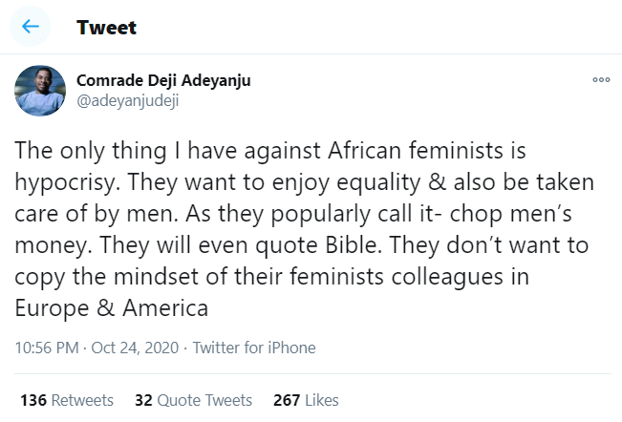This screenshot has height=422, width=622.
Task: View the 136 Retweets list
Action: (x=67, y=400)
